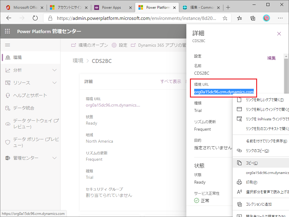The height and width of the screenshot is (217, 289).
Task: Click the リソース sidebar icon
Action: (8, 83)
